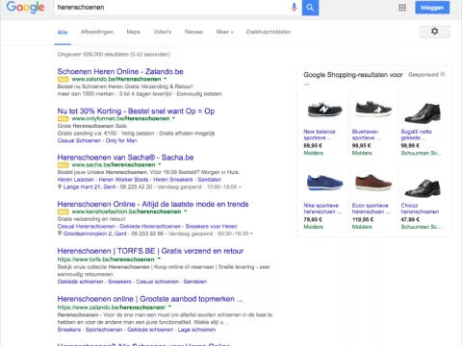Open Herenschoenen Online Altijd de laatste mode
The image size is (462, 346).
(x=153, y=204)
